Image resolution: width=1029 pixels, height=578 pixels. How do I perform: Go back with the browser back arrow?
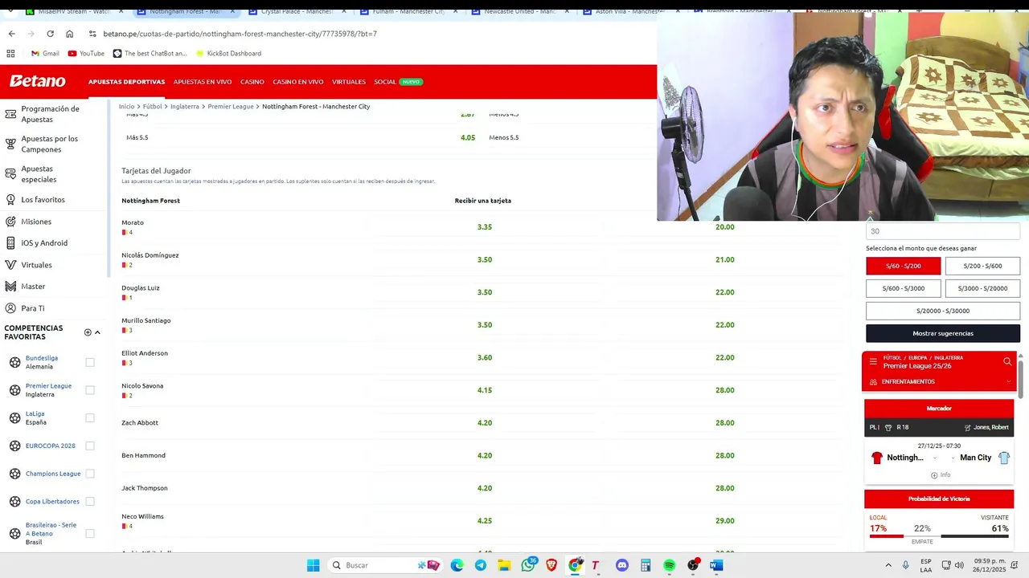click(x=11, y=34)
